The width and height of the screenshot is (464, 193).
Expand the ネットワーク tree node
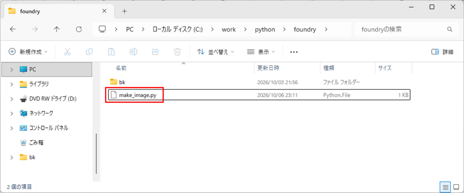(12, 114)
